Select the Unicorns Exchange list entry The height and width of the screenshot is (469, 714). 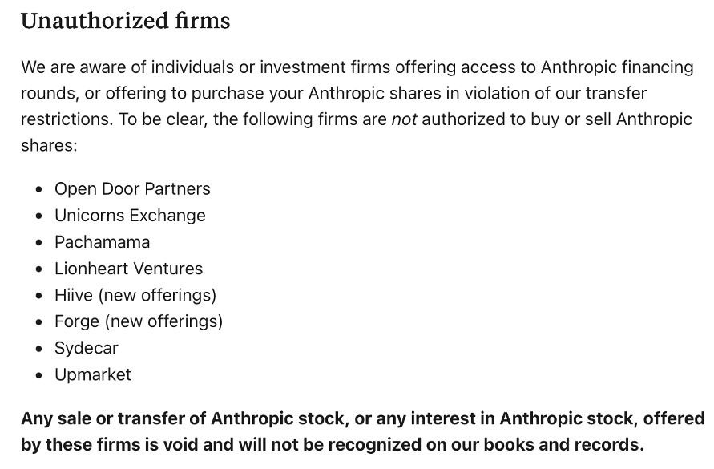coord(131,215)
